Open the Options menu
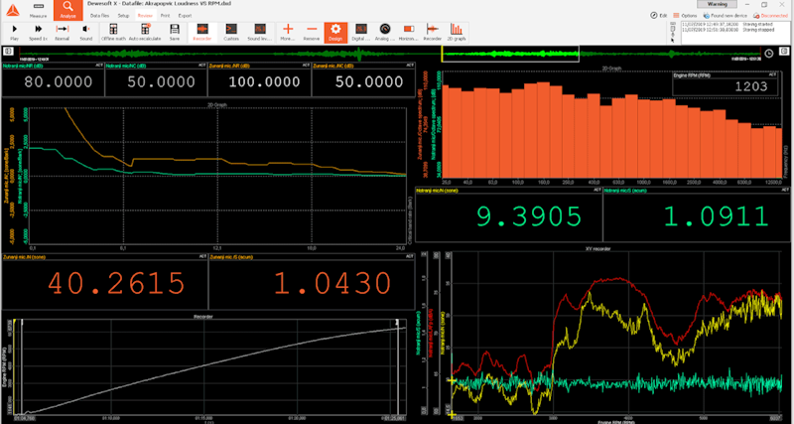794x424 pixels. 685,16
